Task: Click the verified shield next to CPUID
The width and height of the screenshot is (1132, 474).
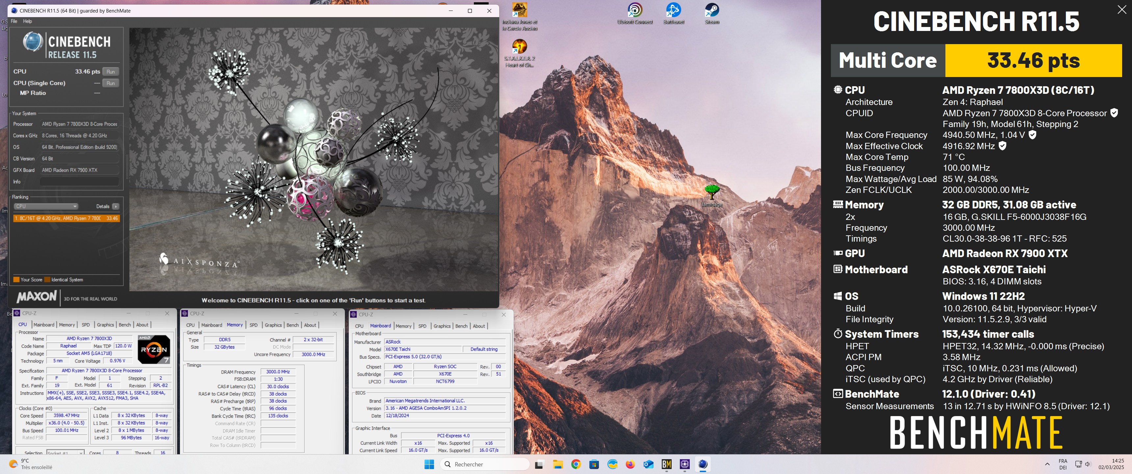Action: (x=1114, y=113)
